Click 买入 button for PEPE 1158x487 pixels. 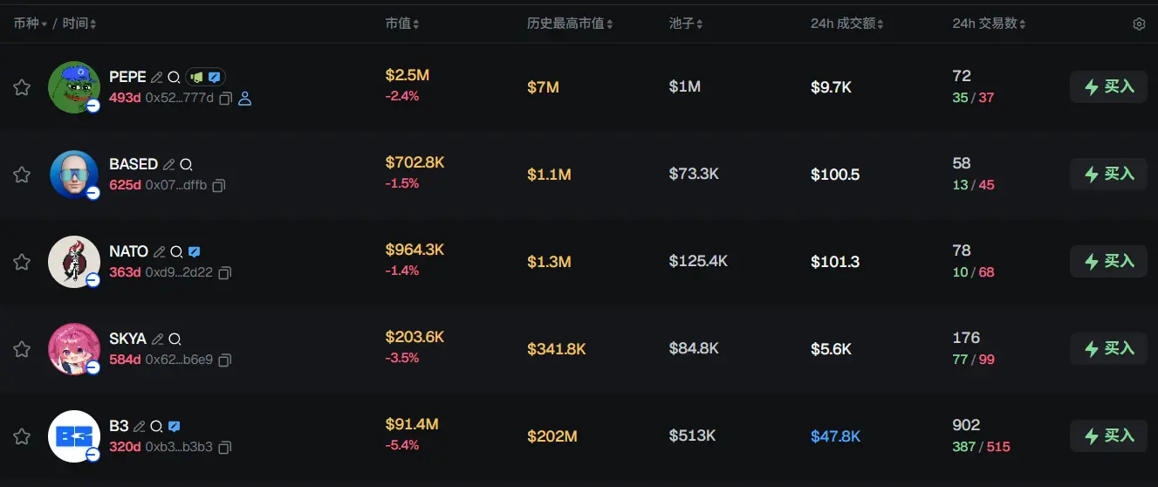[1108, 87]
